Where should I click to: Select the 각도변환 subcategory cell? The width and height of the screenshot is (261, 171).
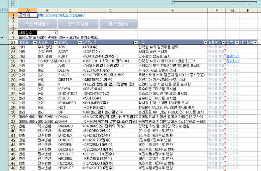coord(48,126)
